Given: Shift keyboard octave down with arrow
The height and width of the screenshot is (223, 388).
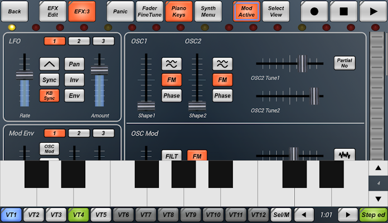Looking at the screenshot, I should click(378, 198).
